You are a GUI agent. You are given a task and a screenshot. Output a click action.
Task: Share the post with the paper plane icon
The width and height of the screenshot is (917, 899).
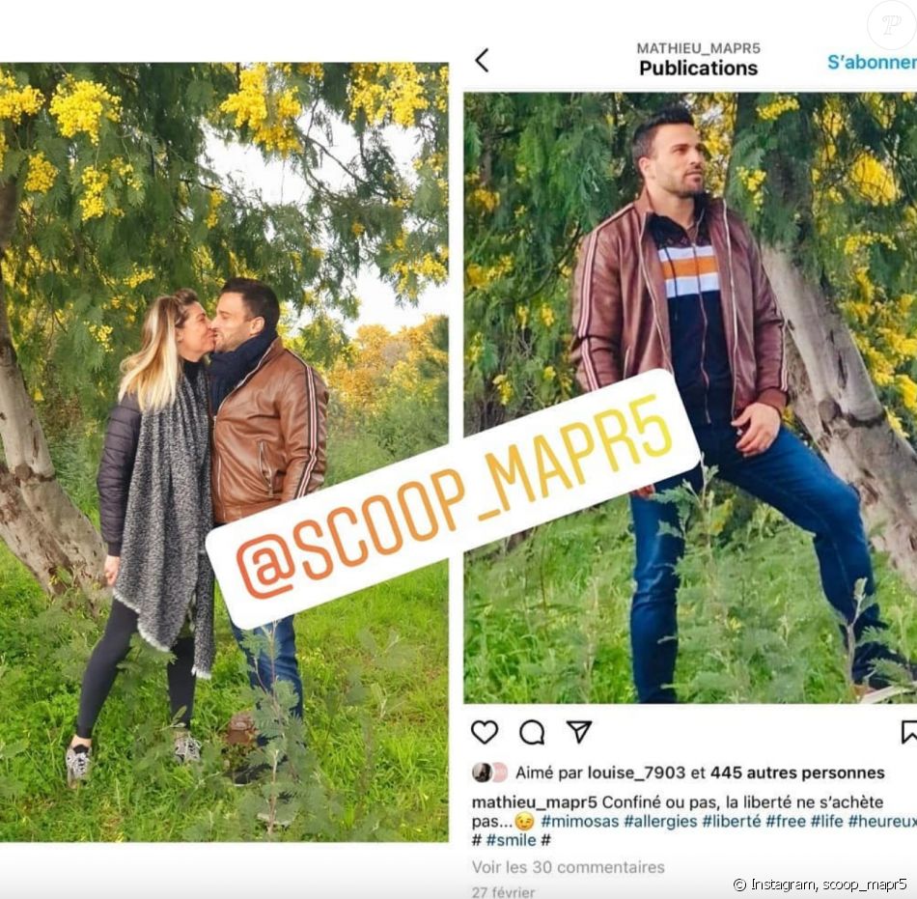click(579, 731)
